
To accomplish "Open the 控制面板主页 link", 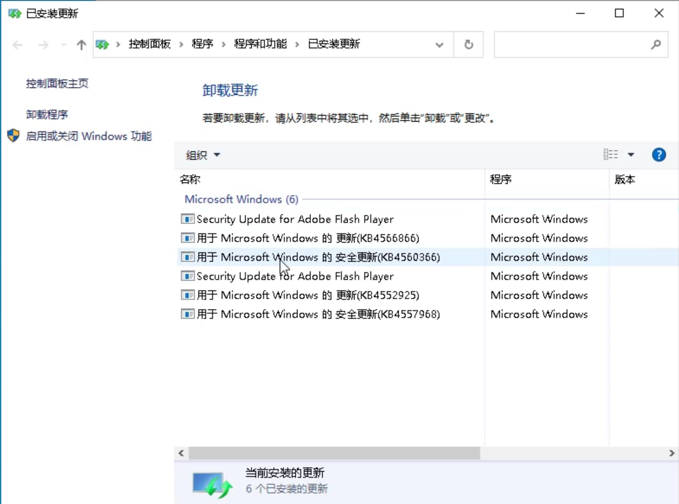I will [57, 84].
